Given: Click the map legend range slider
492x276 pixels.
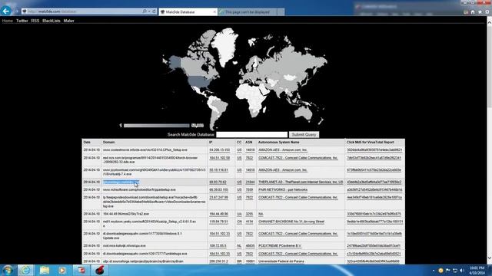Looking at the screenshot, I should point(157,126).
